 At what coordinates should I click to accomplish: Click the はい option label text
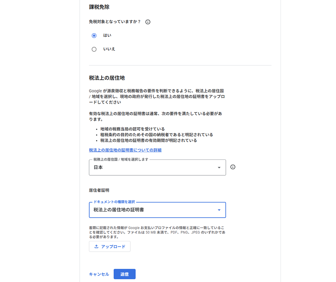(107, 35)
